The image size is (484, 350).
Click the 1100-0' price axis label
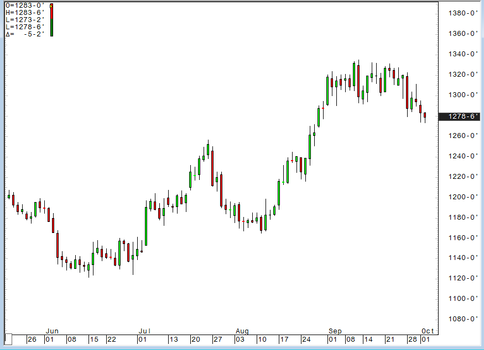click(x=462, y=298)
